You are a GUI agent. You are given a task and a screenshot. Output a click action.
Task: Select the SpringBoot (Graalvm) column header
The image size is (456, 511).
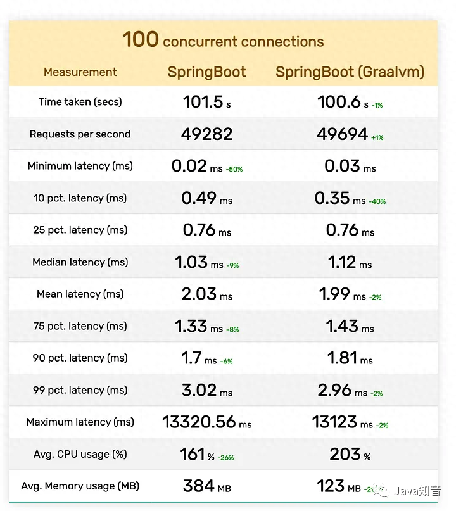pyautogui.click(x=350, y=72)
